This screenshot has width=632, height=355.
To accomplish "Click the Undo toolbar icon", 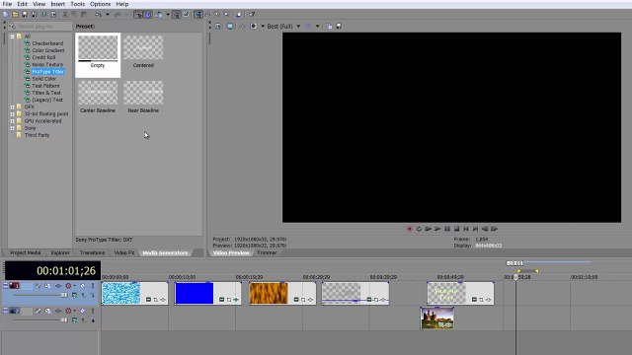I will [99, 15].
